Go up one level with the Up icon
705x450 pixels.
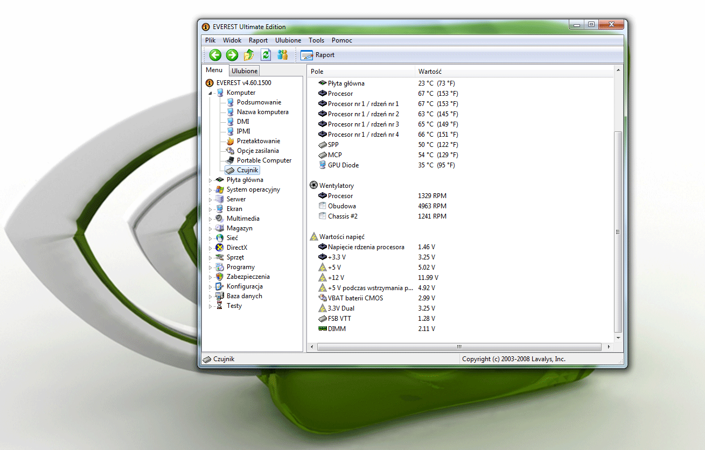pyautogui.click(x=249, y=55)
